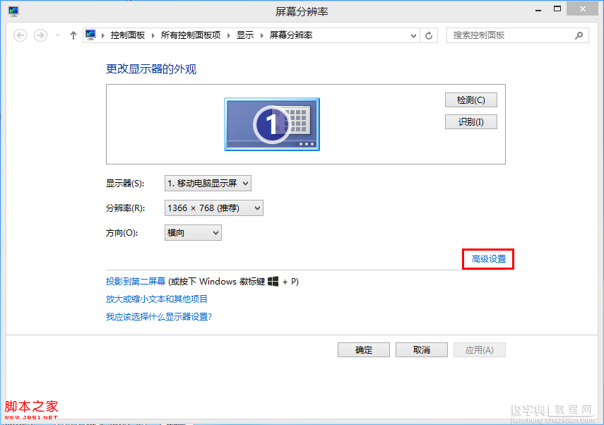Expand arrow after 显示 breadcrumb

(262, 35)
